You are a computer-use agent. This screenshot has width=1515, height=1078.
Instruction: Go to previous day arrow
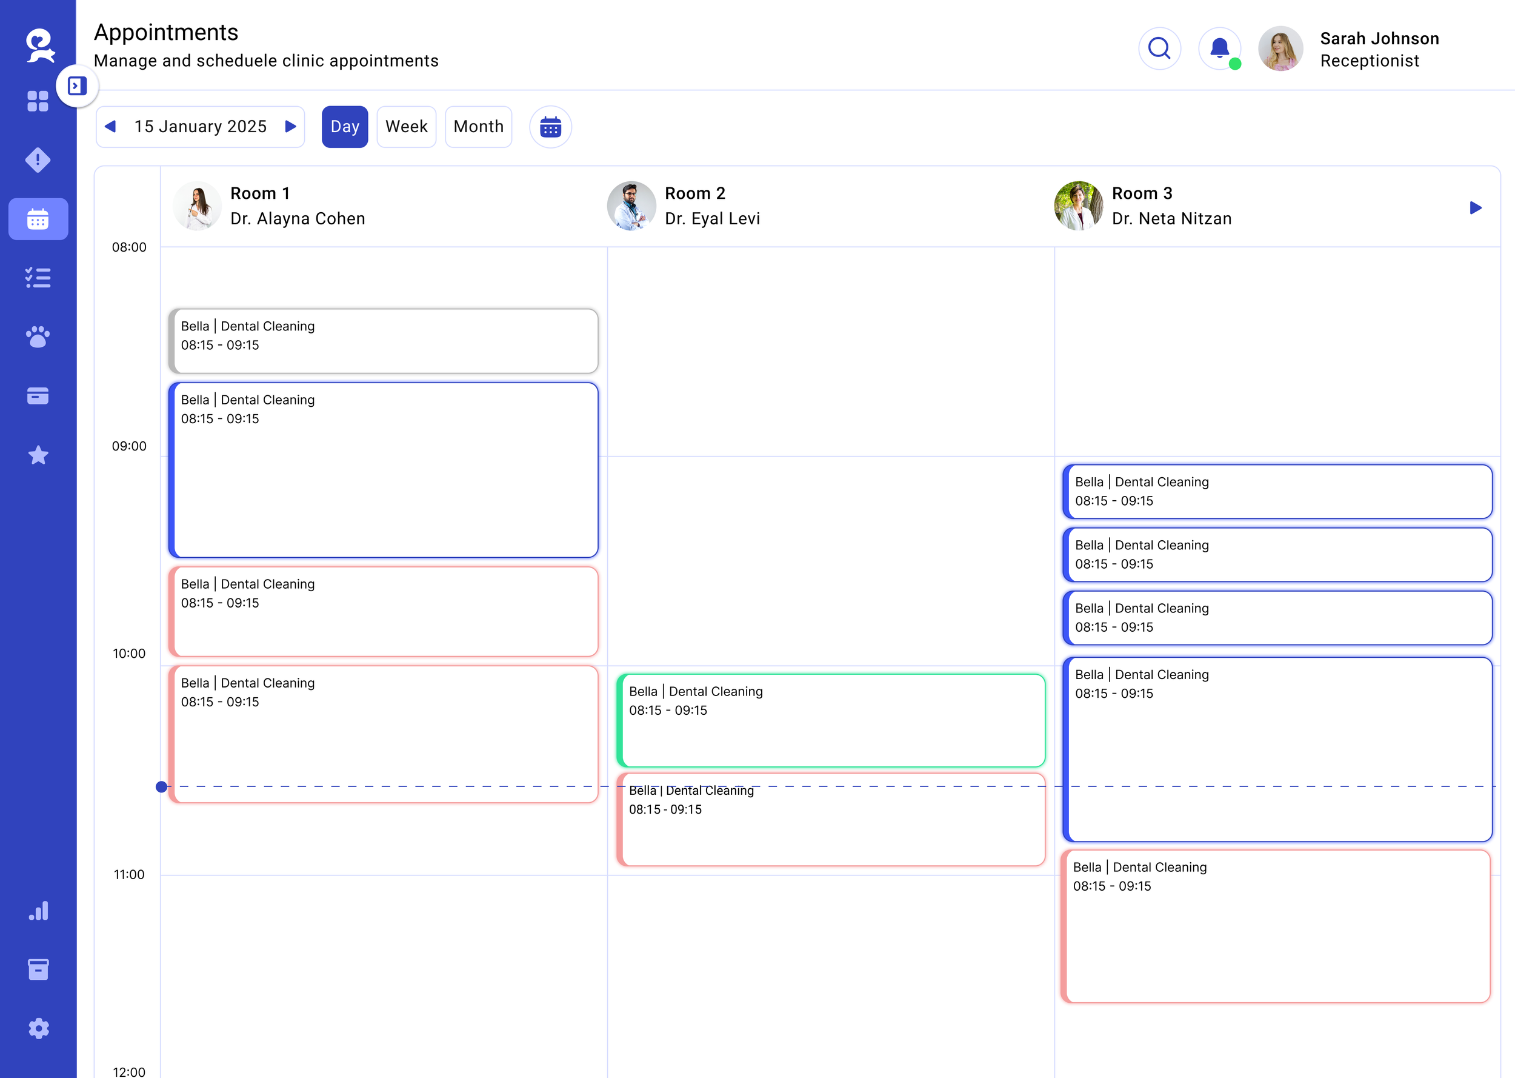click(111, 126)
